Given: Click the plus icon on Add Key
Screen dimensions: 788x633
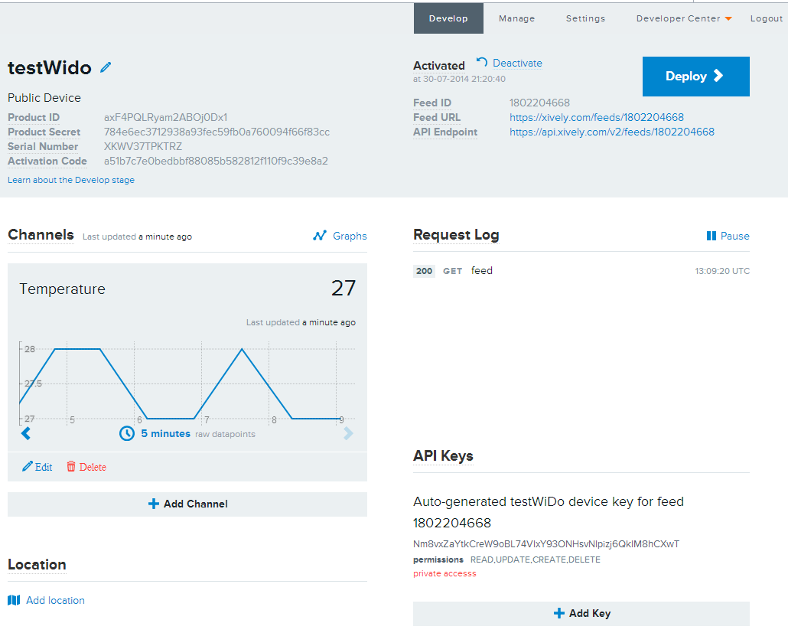Looking at the screenshot, I should tap(558, 613).
